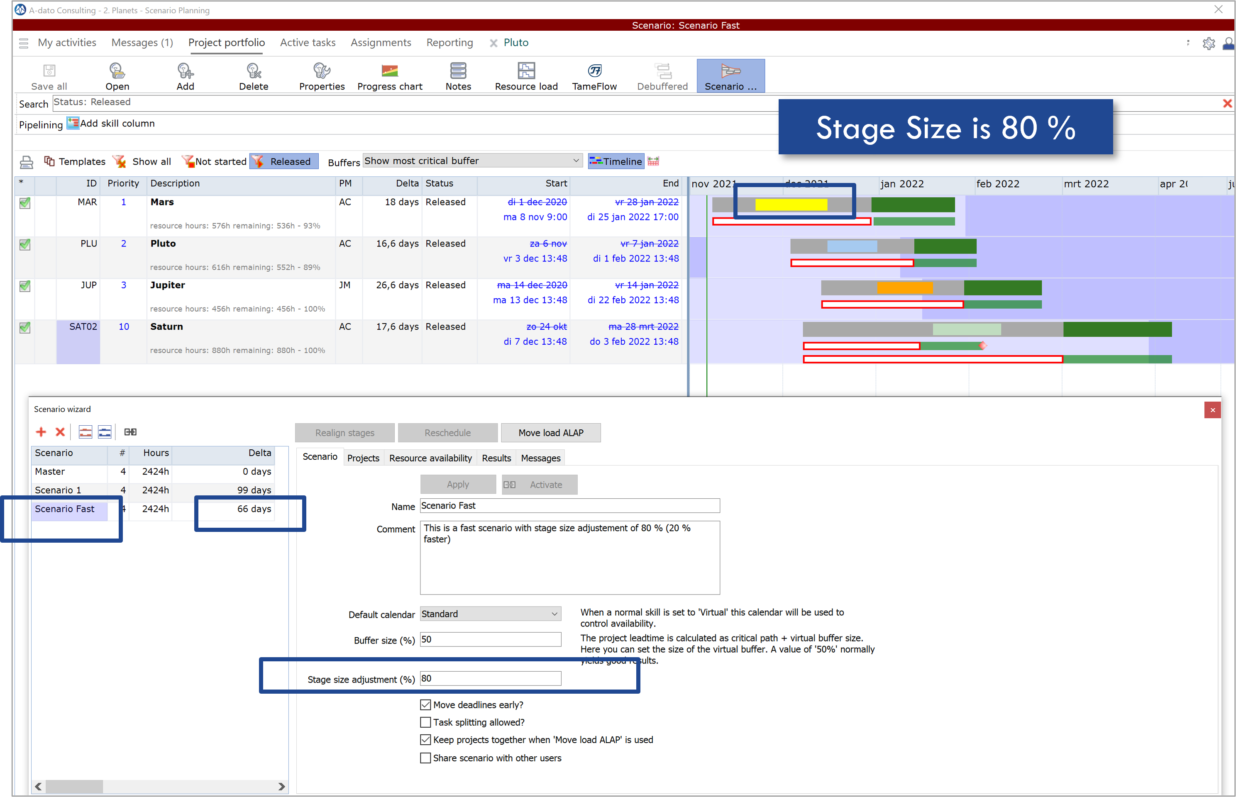Click Add skill column icon

click(x=73, y=123)
